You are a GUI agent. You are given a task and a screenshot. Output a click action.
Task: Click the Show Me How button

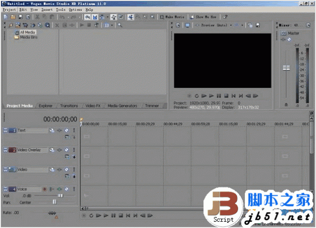click(x=203, y=17)
